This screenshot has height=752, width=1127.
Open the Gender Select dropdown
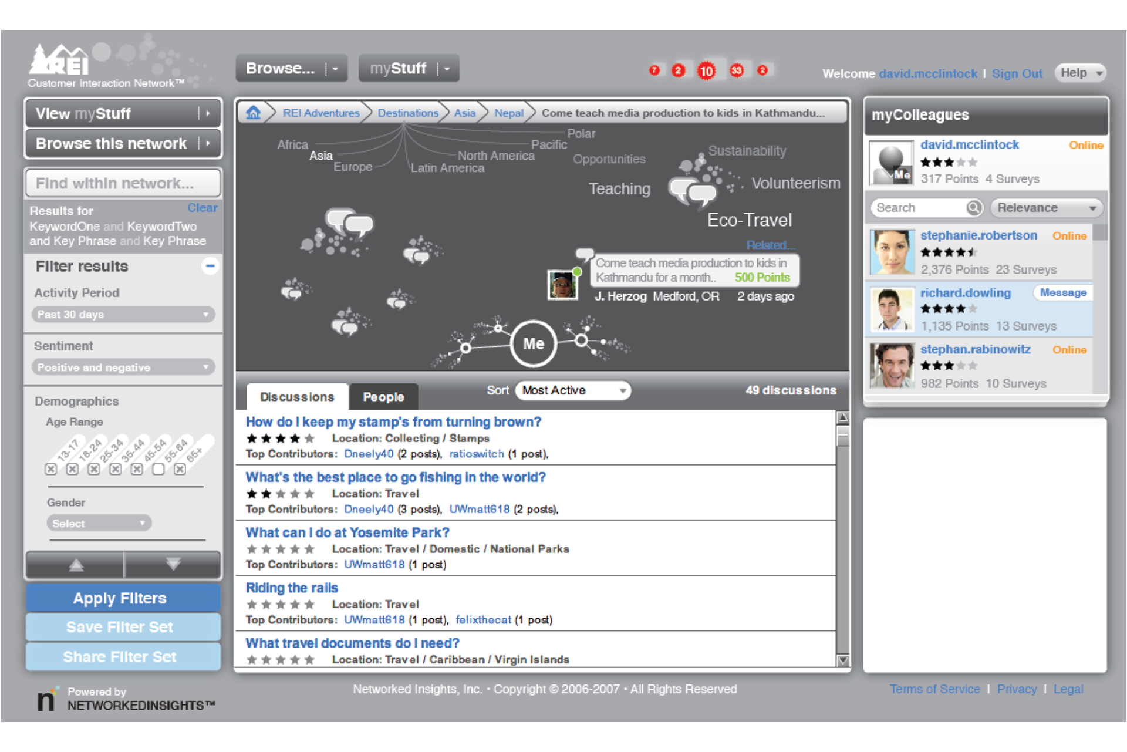pyautogui.click(x=99, y=523)
